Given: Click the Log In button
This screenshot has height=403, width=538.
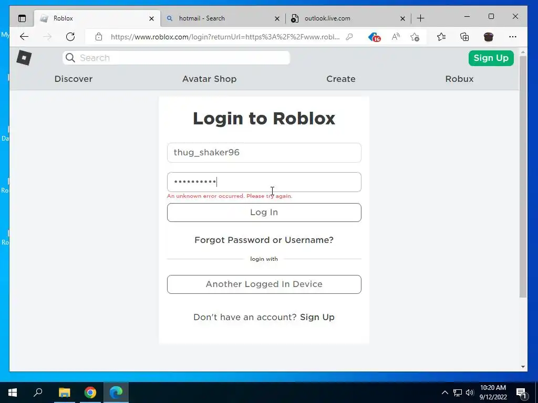Looking at the screenshot, I should pos(264,213).
